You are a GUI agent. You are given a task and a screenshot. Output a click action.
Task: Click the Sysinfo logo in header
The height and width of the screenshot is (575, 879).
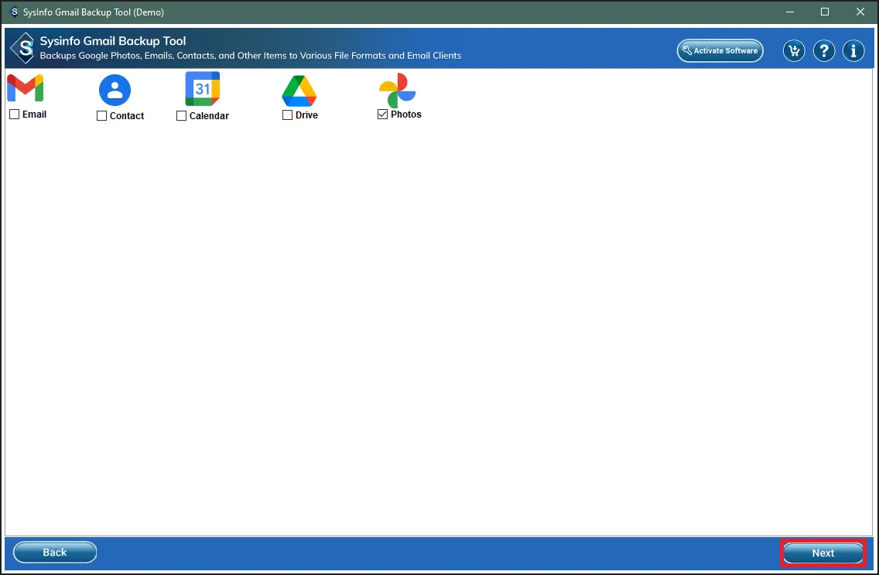(x=23, y=48)
